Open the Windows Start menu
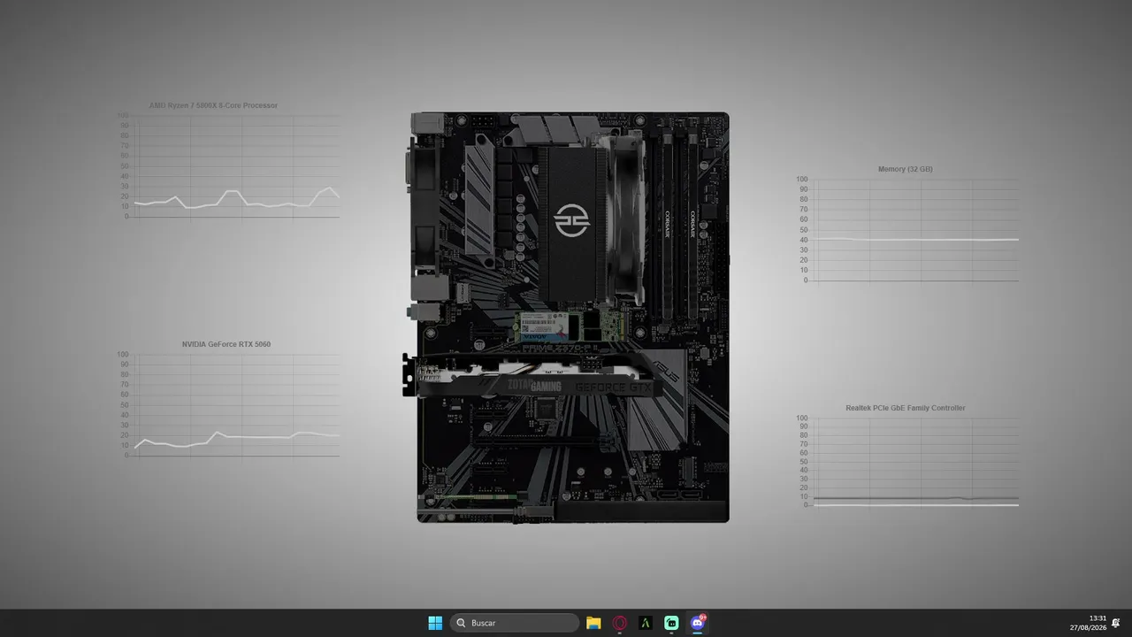The height and width of the screenshot is (637, 1132). 435,623
